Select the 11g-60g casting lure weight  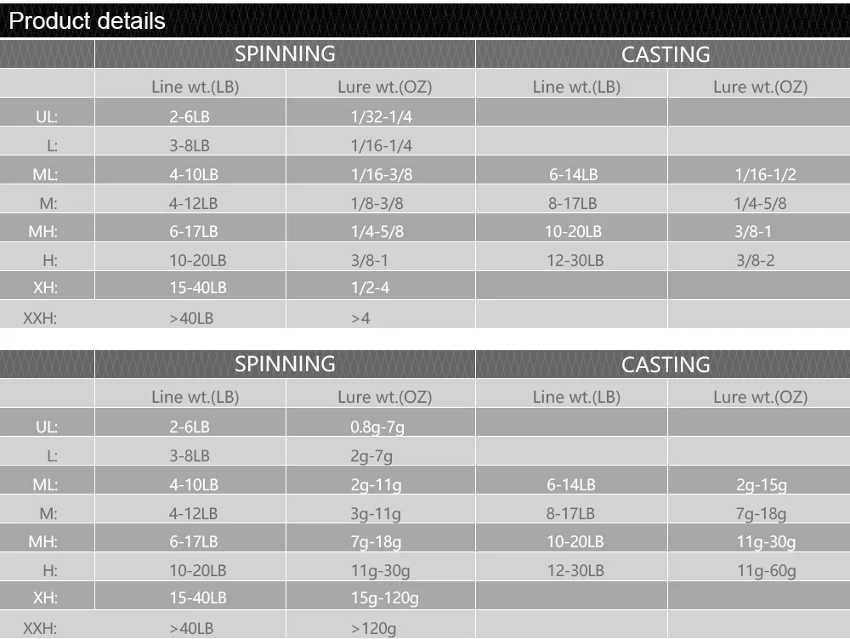(x=766, y=571)
